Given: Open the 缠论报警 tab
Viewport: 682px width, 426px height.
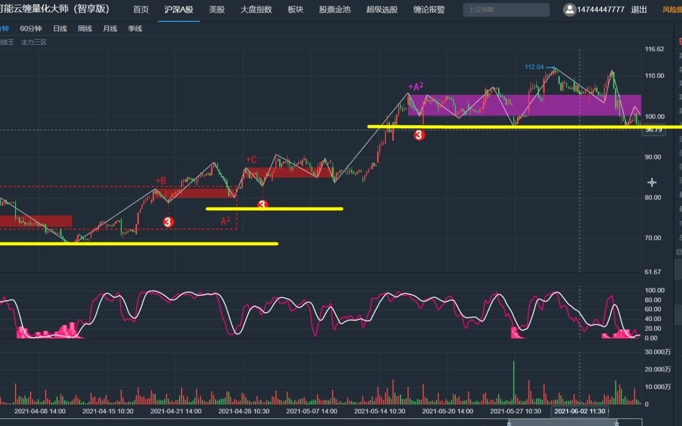Looking at the screenshot, I should [429, 10].
